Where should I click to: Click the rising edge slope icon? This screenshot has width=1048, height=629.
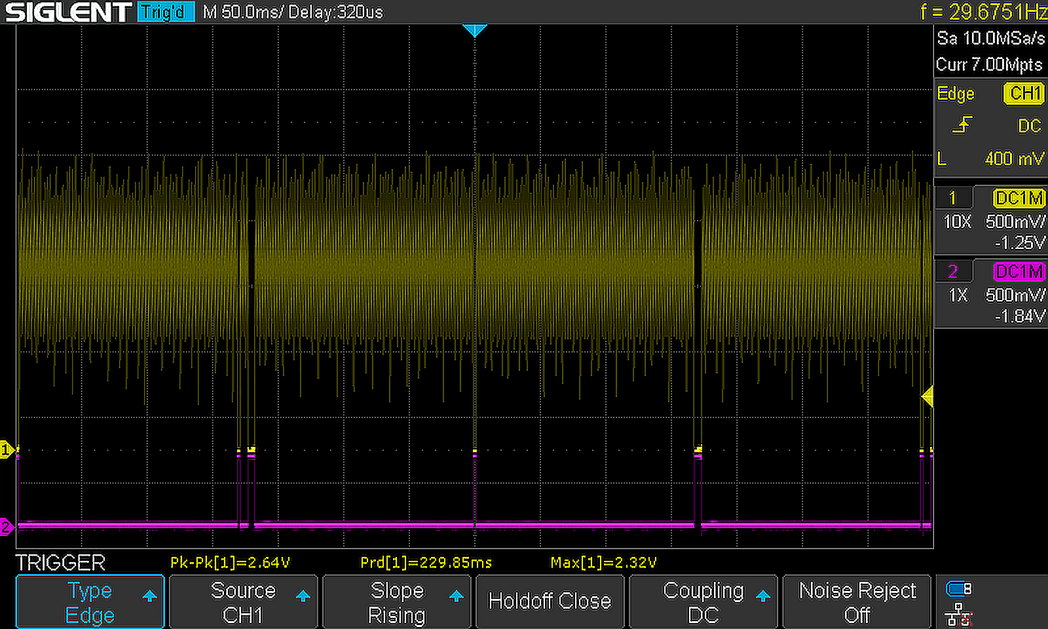click(x=962, y=124)
